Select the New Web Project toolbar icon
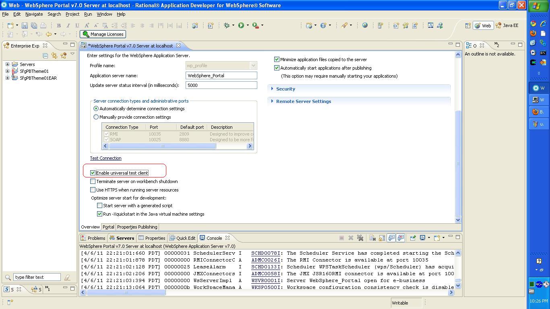Screen dimensions: 550x309 point(310,25)
